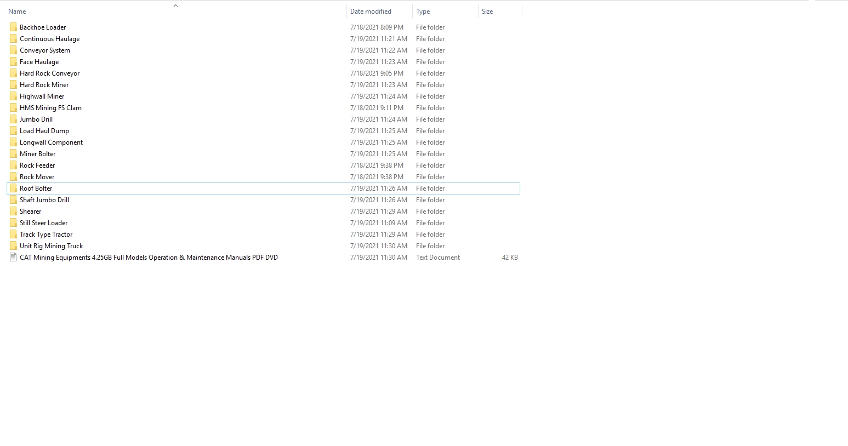
Task: Click the Longwall Component folder icon
Action: [x=13, y=142]
